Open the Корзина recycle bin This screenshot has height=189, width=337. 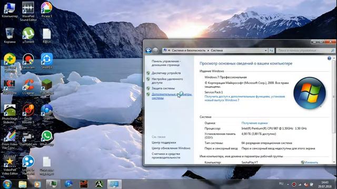pyautogui.click(x=9, y=36)
